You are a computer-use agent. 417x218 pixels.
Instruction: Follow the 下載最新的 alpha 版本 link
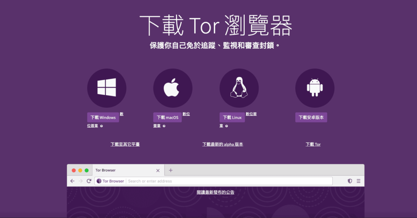[x=223, y=144]
